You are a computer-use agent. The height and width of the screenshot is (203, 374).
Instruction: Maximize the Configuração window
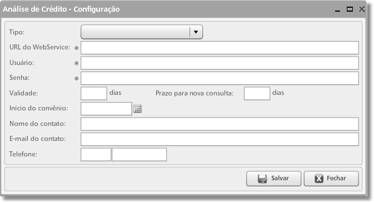[350, 9]
